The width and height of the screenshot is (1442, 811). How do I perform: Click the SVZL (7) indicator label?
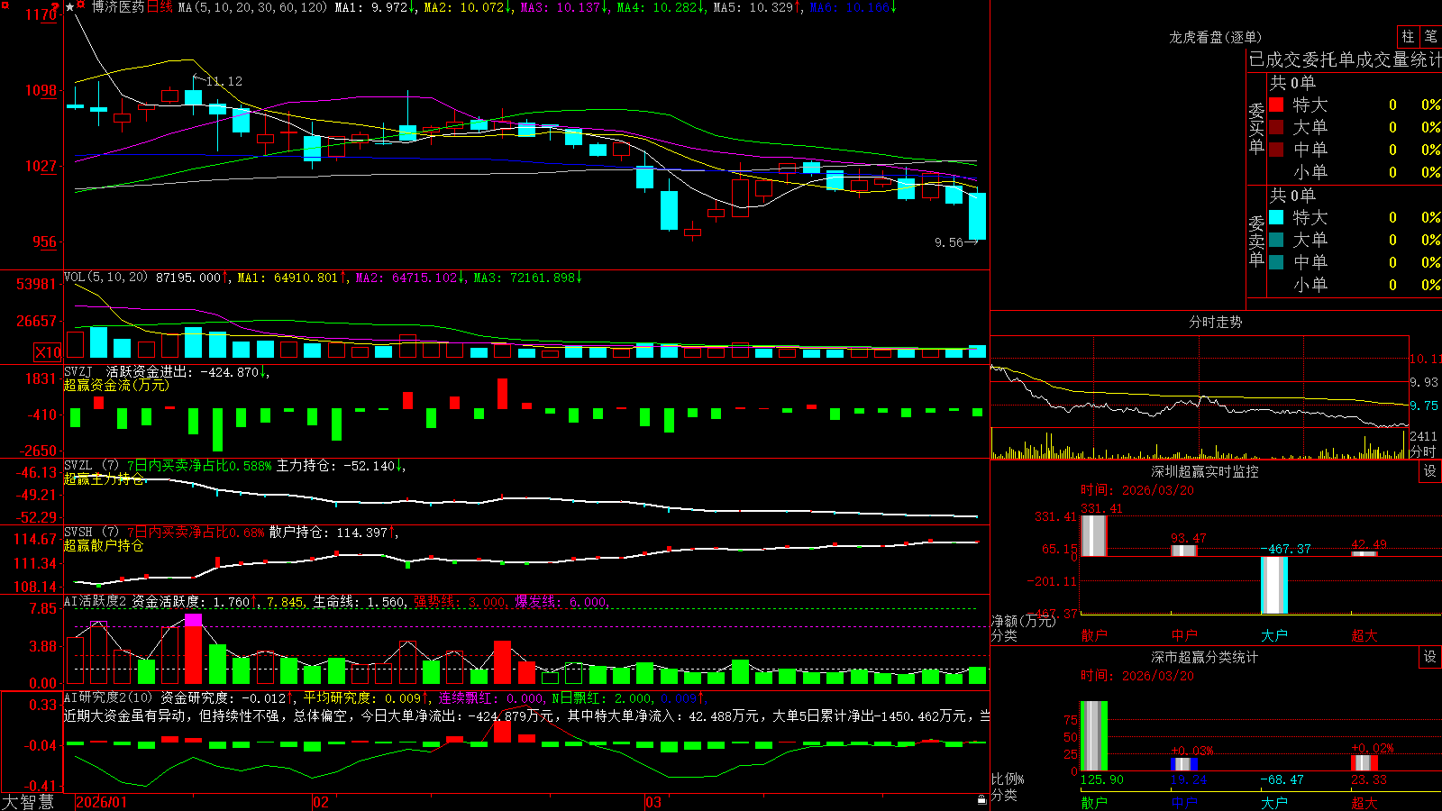pyautogui.click(x=92, y=466)
